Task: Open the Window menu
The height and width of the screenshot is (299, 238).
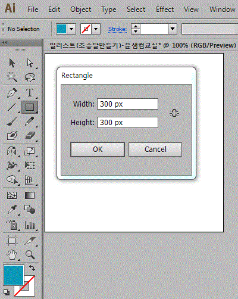Action: [x=223, y=10]
